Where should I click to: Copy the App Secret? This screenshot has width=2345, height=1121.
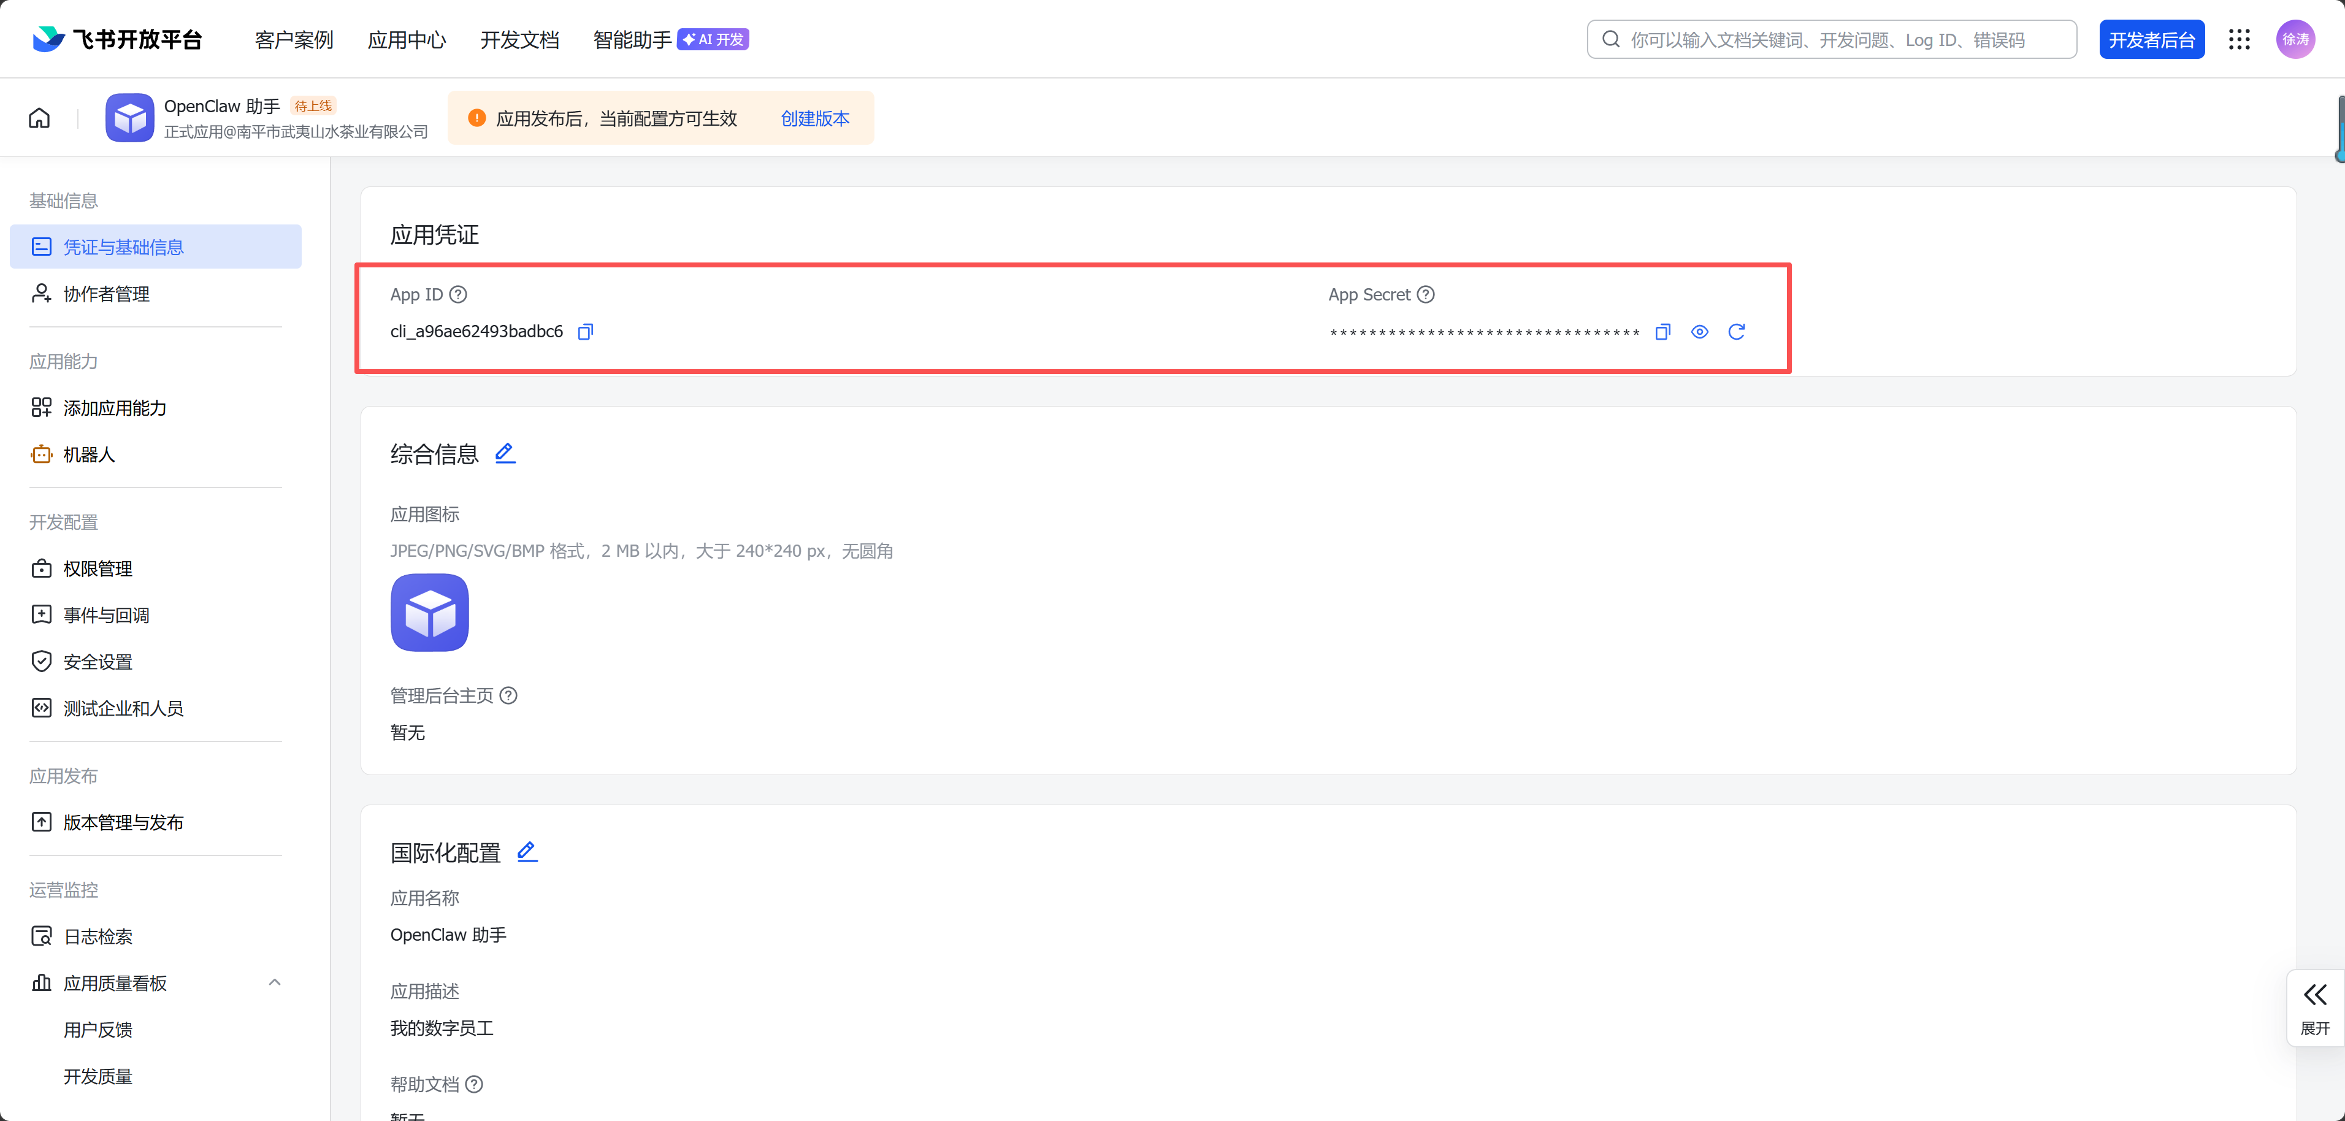click(1662, 332)
